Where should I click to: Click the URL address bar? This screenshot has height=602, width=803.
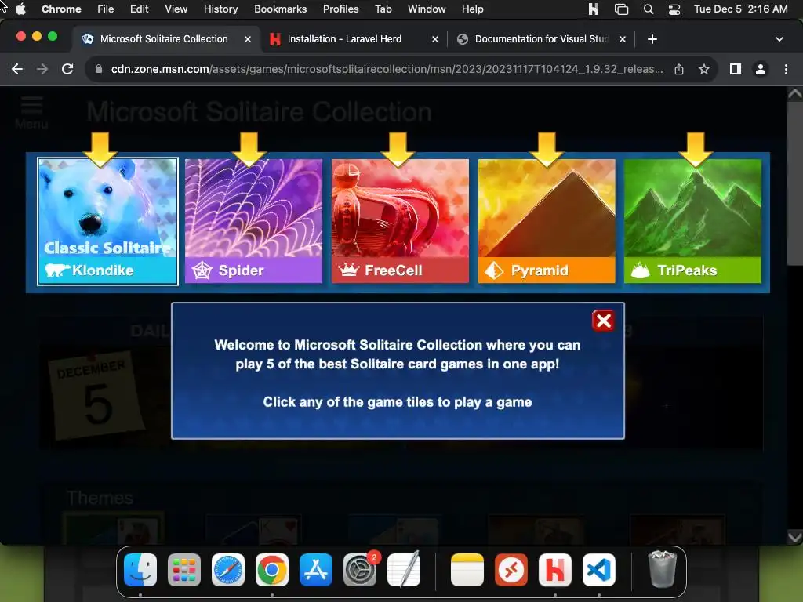(x=387, y=69)
